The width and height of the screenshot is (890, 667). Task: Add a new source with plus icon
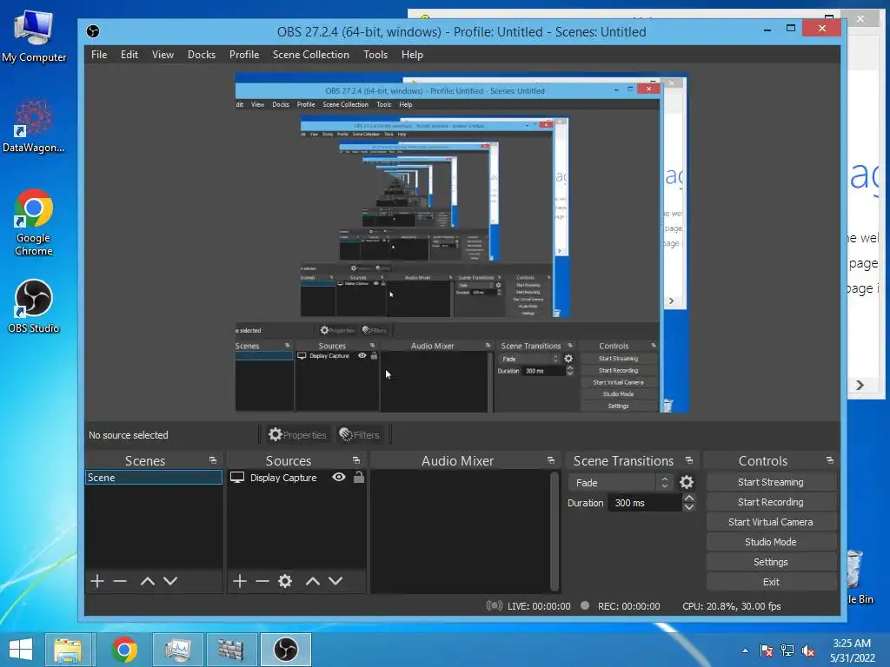[240, 581]
